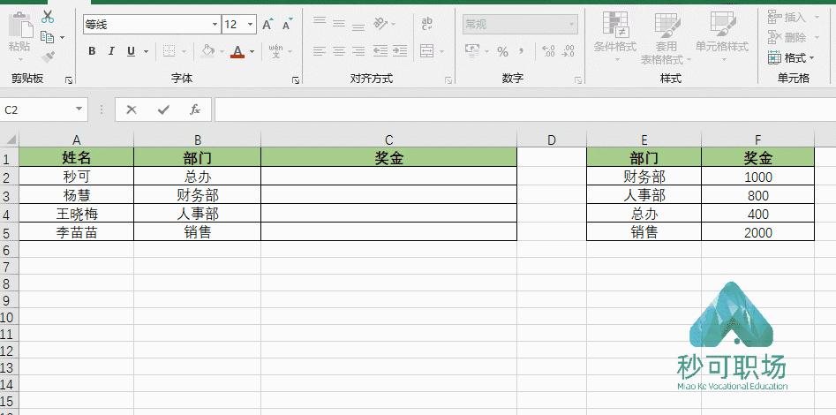This screenshot has width=836, height=415.
Task: Click inside the formula bar input
Action: tap(525, 109)
